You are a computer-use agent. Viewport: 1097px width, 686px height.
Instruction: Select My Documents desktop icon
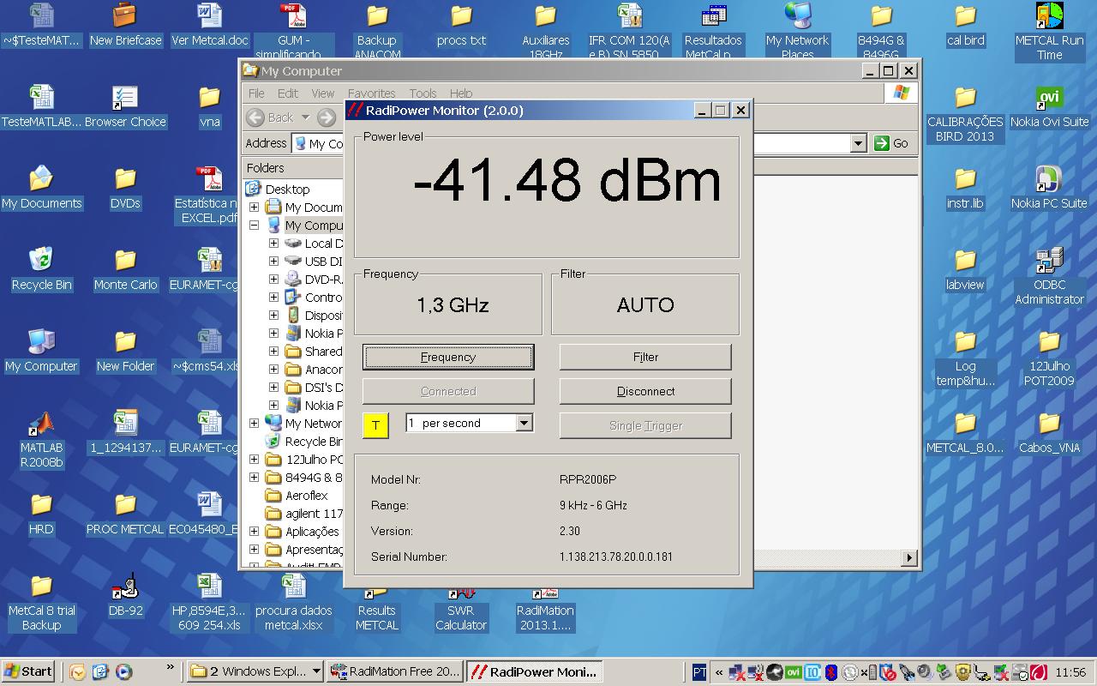click(x=41, y=189)
